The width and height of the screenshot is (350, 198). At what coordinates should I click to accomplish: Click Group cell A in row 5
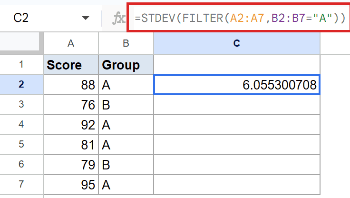pyautogui.click(x=126, y=145)
